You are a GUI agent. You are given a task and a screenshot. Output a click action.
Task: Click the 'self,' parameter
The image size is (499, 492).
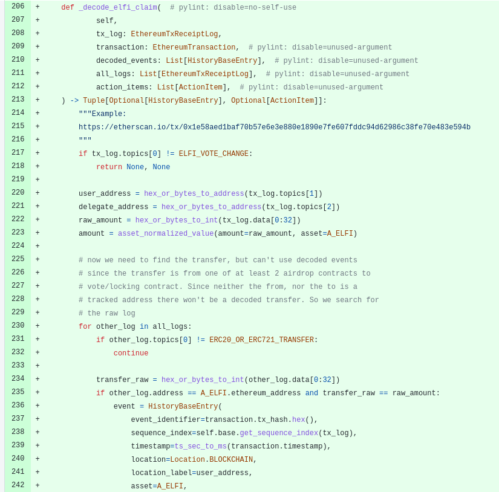[107, 21]
